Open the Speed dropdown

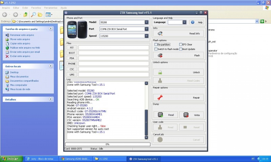[x=146, y=36]
